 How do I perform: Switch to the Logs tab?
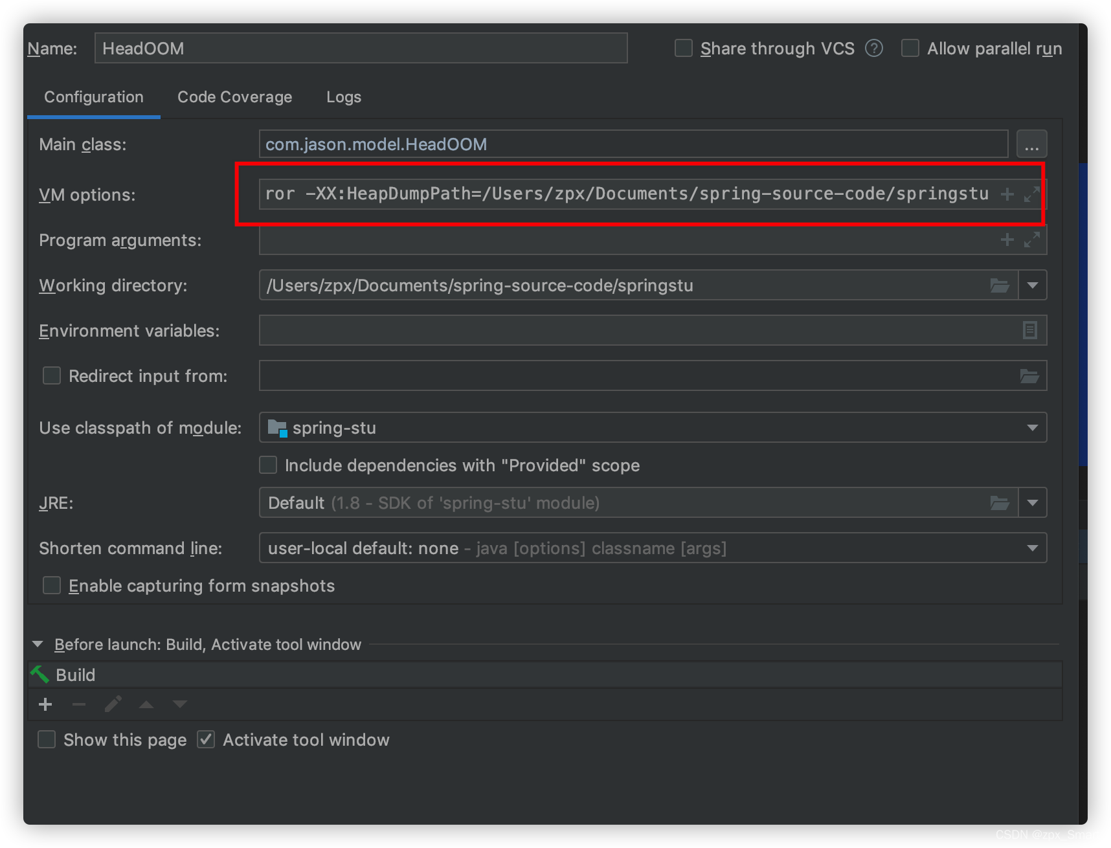point(344,97)
